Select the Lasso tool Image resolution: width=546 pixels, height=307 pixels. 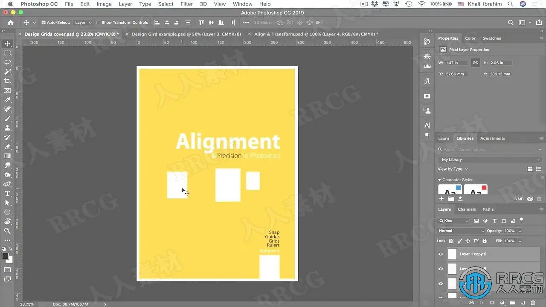(7, 62)
